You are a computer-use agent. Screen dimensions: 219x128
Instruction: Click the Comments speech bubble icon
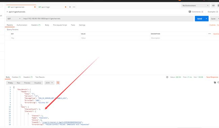click(x=190, y=12)
